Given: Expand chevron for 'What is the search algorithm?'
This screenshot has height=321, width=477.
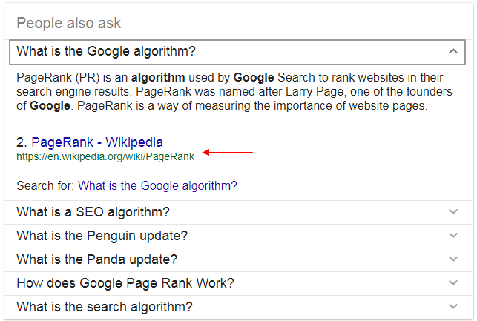Looking at the screenshot, I should [x=453, y=307].
